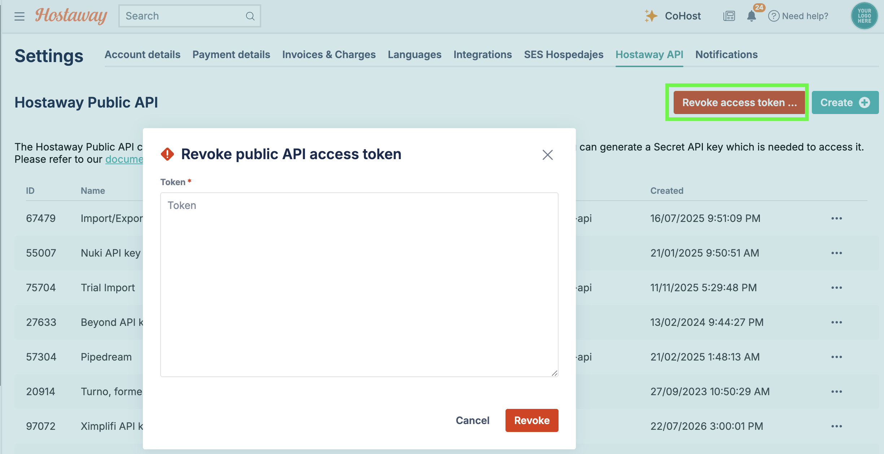This screenshot has width=884, height=454.
Task: Select ID cell 67479
Action: pos(41,218)
